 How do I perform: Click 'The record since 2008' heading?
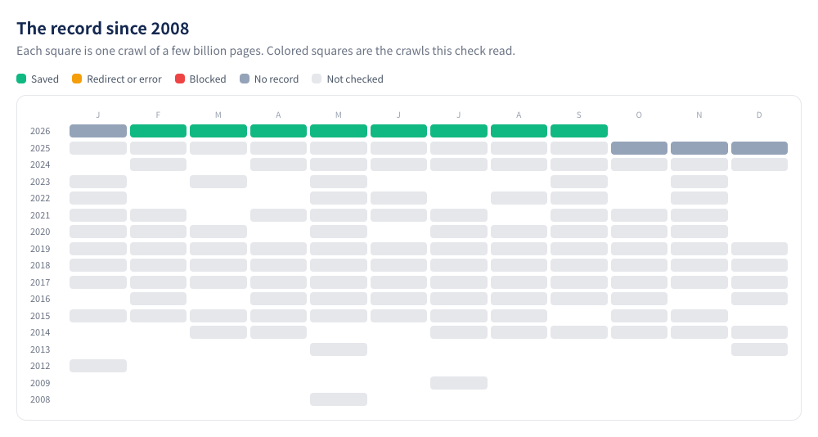103,28
